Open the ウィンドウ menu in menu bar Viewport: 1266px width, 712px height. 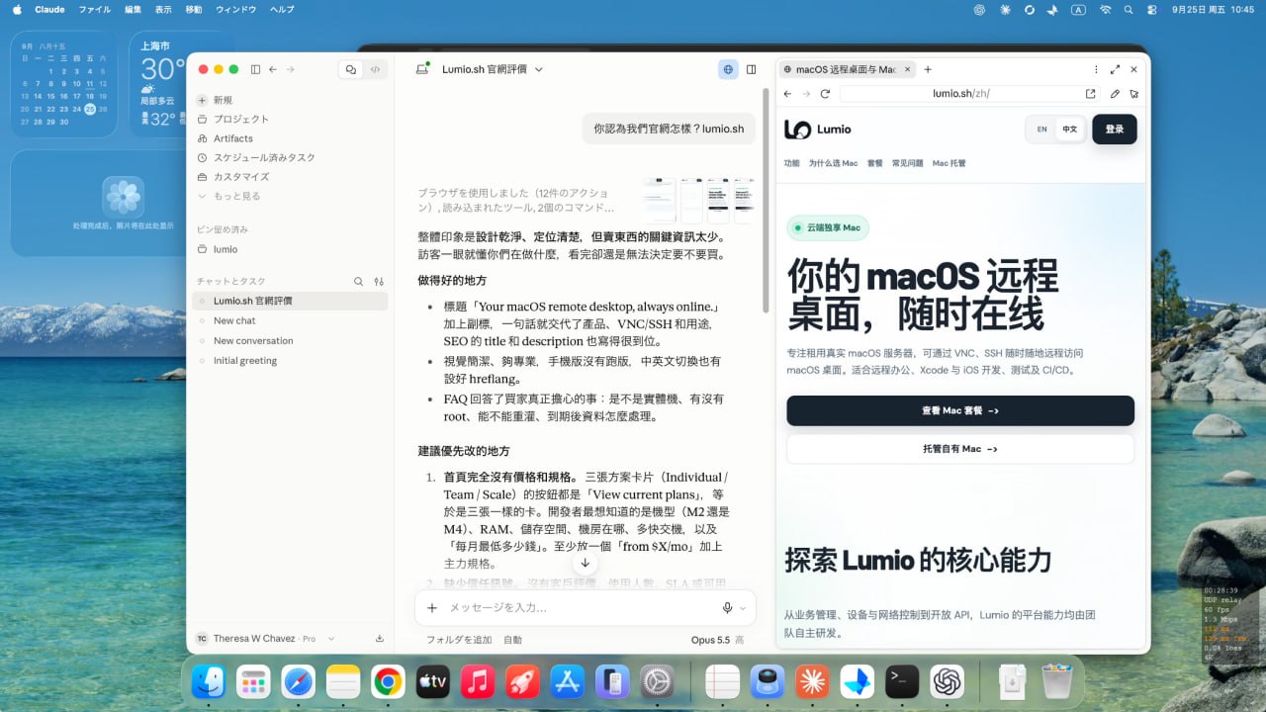pyautogui.click(x=236, y=9)
